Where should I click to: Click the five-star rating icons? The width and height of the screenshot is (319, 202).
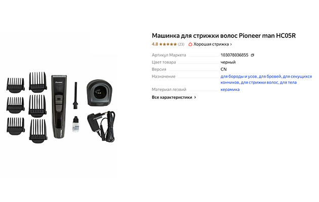click(x=168, y=44)
